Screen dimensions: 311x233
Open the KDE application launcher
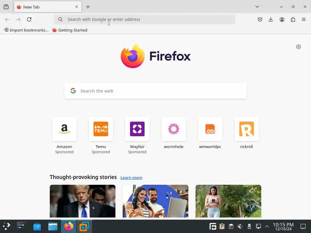point(6,226)
